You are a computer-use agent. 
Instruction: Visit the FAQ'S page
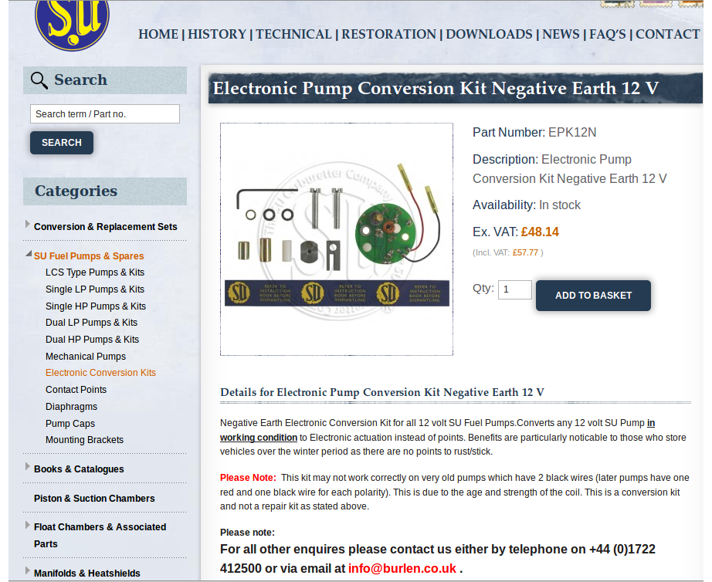tap(607, 35)
